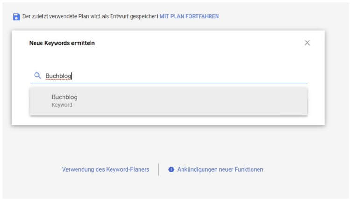350x200 pixels.
Task: Click white card area below suggestion list
Action: (x=168, y=120)
